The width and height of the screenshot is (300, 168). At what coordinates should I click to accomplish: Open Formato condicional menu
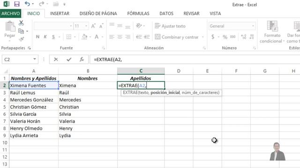pos(272,32)
